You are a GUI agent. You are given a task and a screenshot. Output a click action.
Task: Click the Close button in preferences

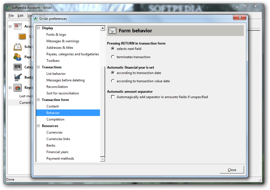coord(232,170)
